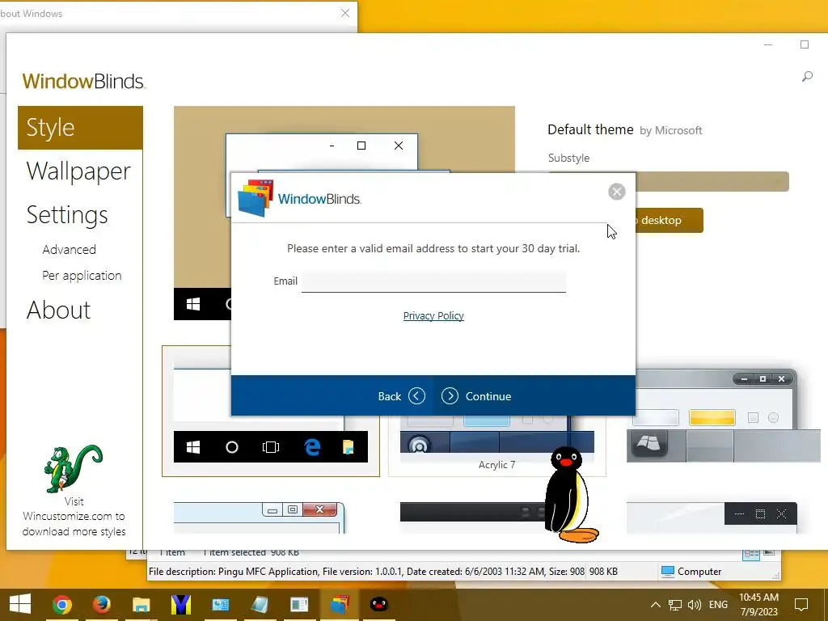828x621 pixels.
Task: Visit Wincustomize.com to download more styles
Action: pos(74,517)
